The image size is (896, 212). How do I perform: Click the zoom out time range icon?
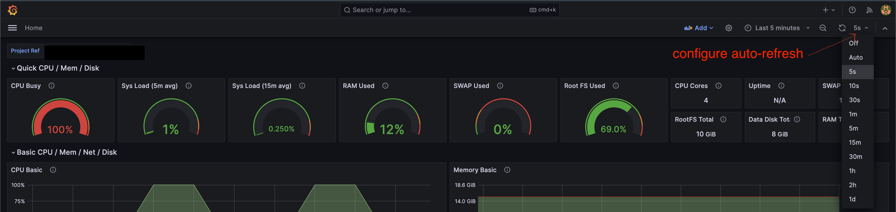coord(823,28)
